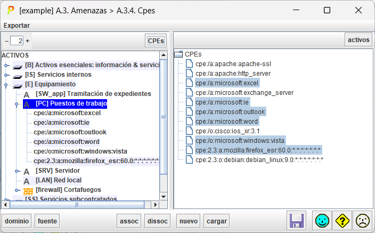375x233 pixels.
Task: Click the CPEs button in left panel
Action: tap(156, 41)
